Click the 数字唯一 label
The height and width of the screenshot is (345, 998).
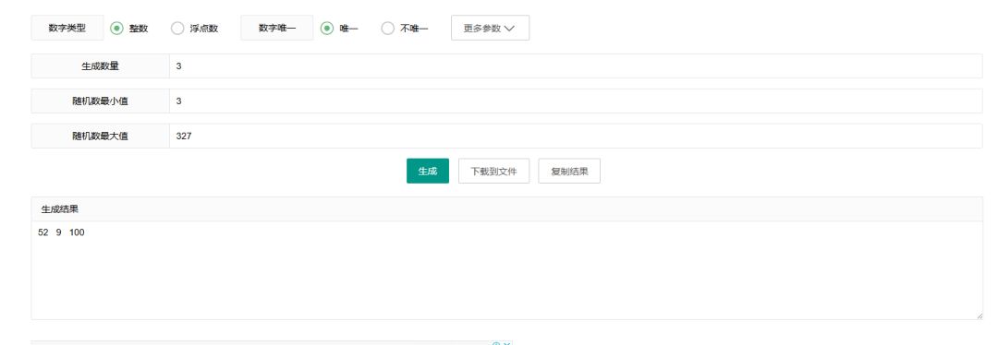(x=277, y=28)
